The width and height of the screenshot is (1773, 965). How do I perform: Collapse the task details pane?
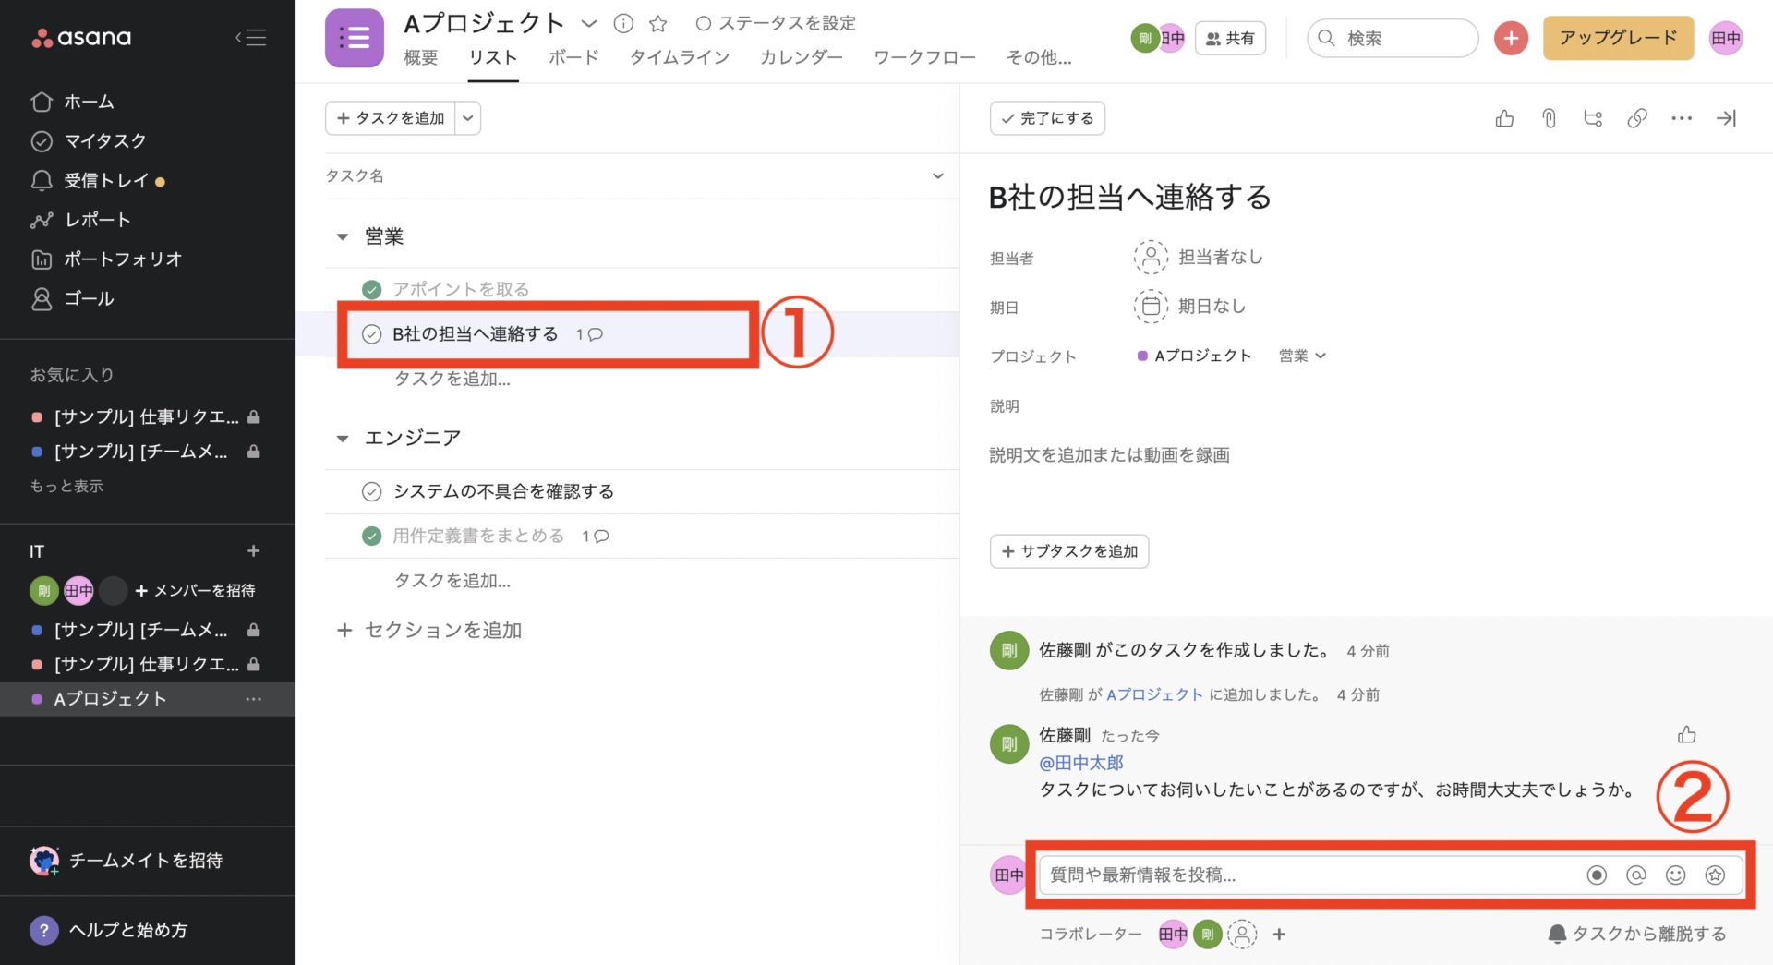click(x=1726, y=118)
